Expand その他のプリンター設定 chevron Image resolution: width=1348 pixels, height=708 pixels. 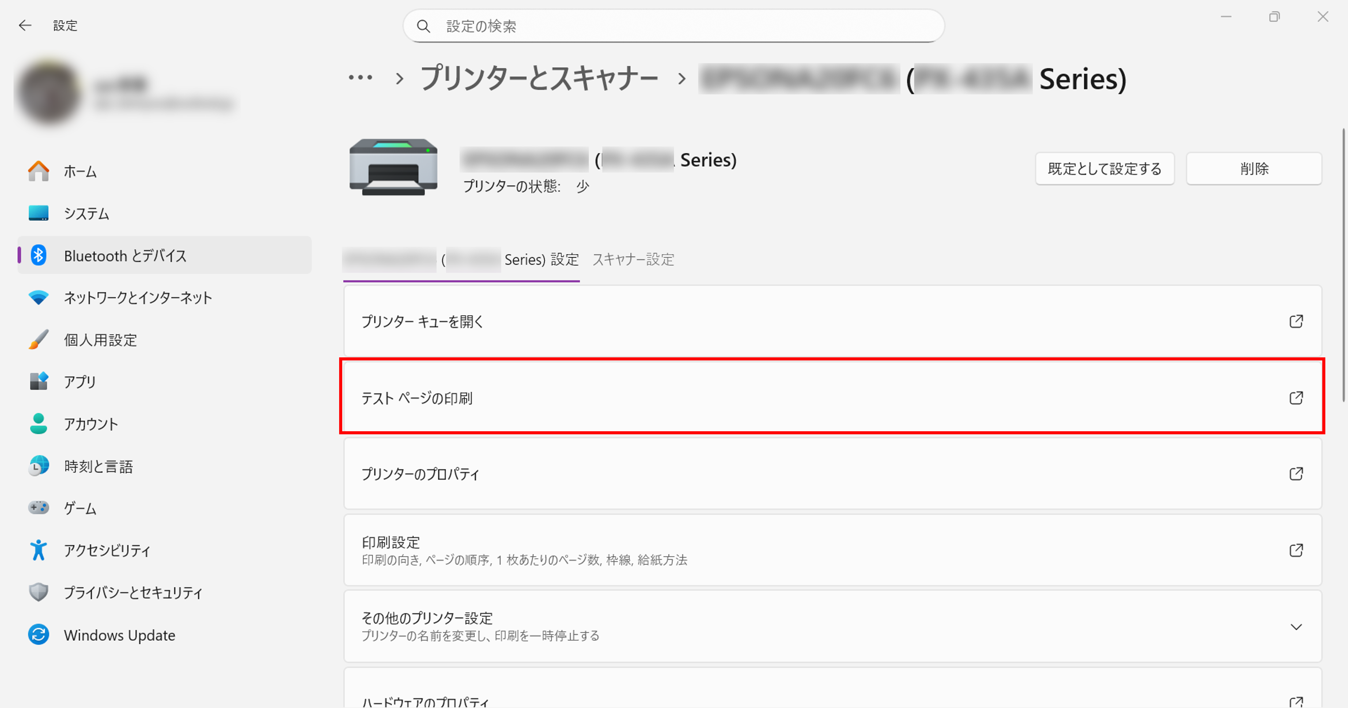1296,627
